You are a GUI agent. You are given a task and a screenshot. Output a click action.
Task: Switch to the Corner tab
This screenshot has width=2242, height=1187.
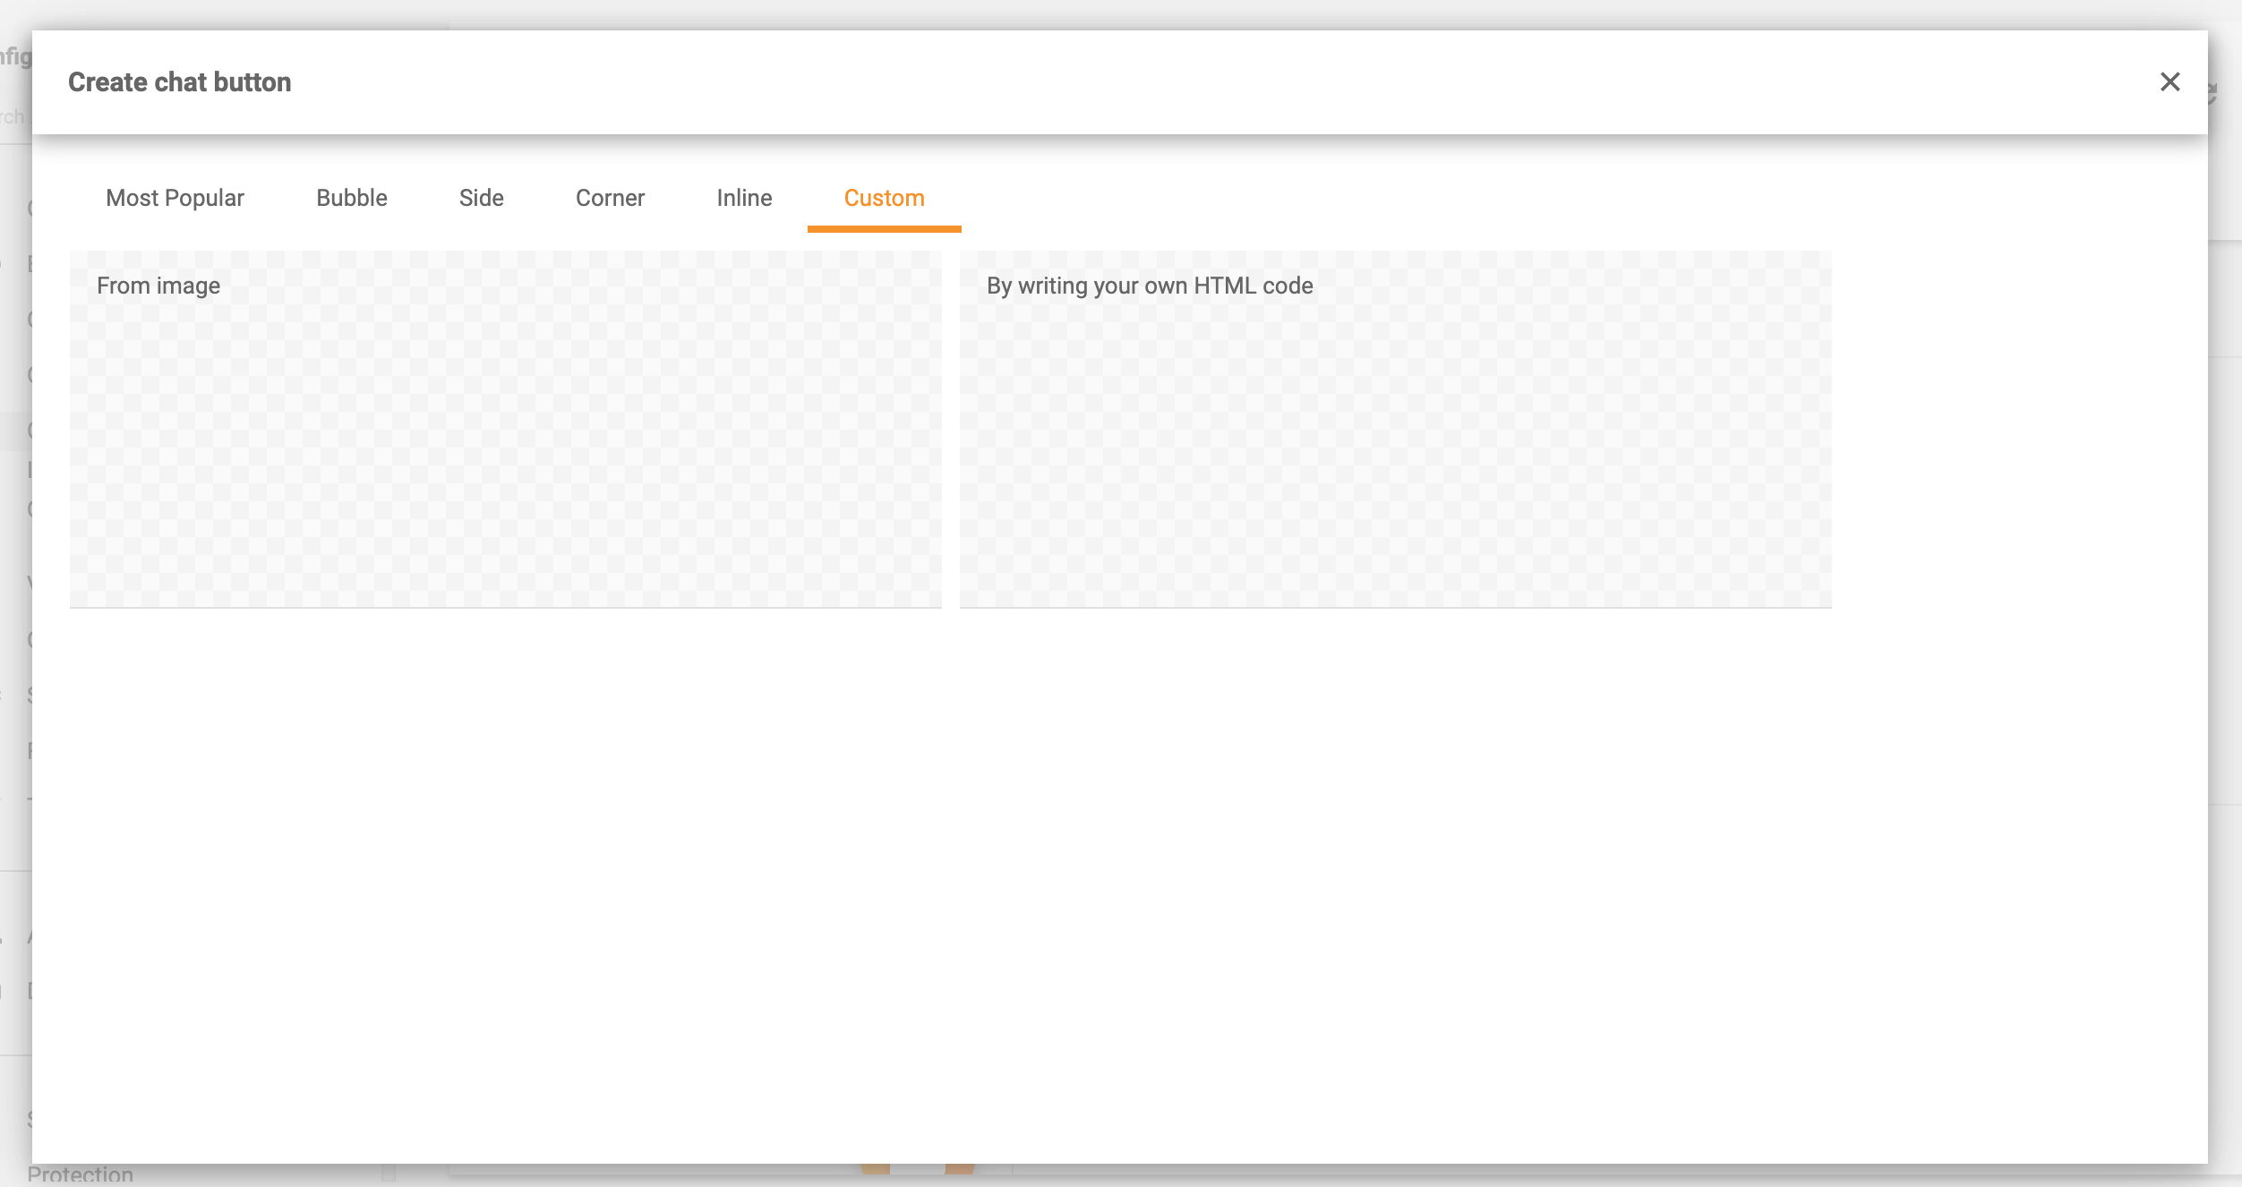click(x=609, y=198)
